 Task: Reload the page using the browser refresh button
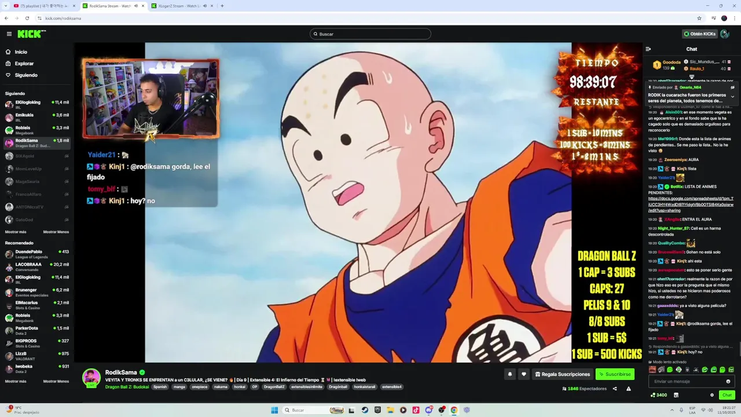pos(27,18)
